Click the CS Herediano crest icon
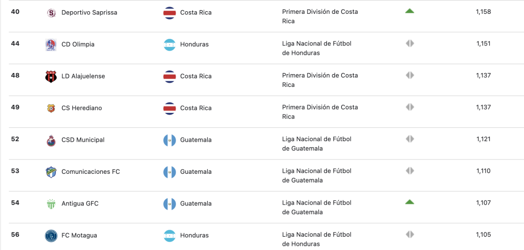Viewport: 524px width, 250px height. click(51, 108)
